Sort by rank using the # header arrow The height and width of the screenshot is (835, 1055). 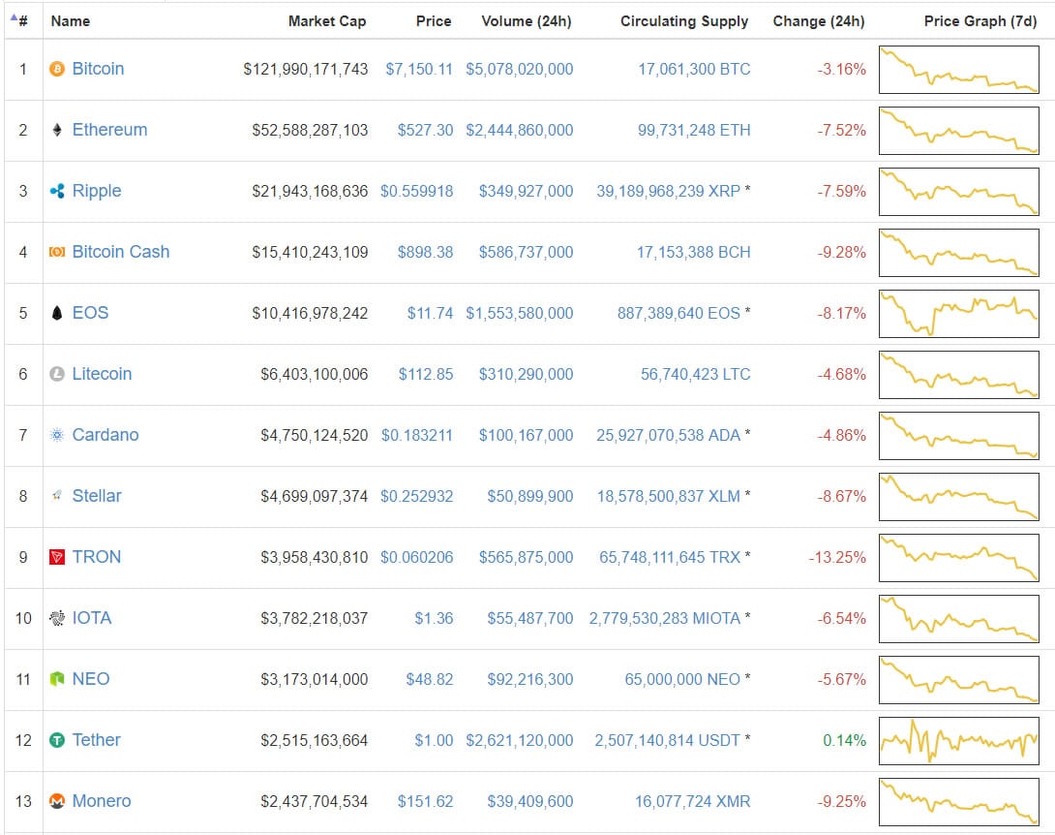18,21
